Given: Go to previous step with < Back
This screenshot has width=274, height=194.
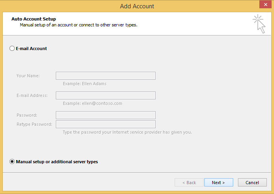Looking at the screenshot, I should (x=189, y=183).
